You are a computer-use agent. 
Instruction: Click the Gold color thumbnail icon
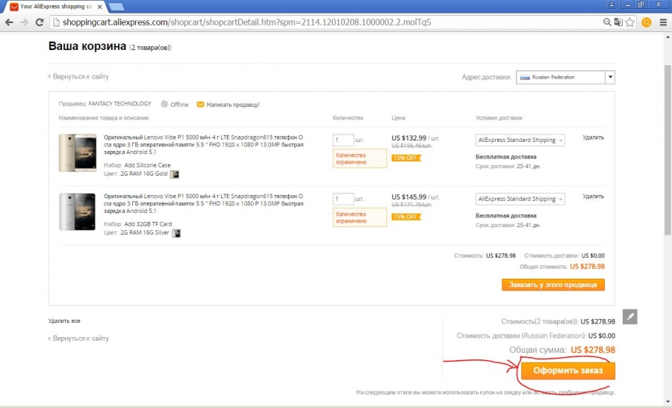coord(175,174)
